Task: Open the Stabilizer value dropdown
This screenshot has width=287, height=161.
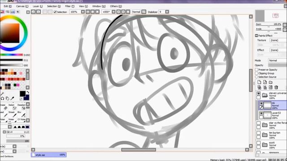Action: [x=167, y=12]
